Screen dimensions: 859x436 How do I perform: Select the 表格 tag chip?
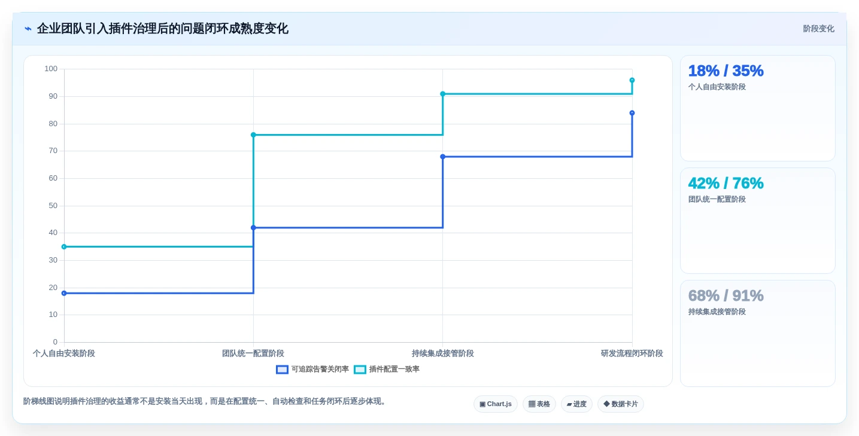click(539, 404)
